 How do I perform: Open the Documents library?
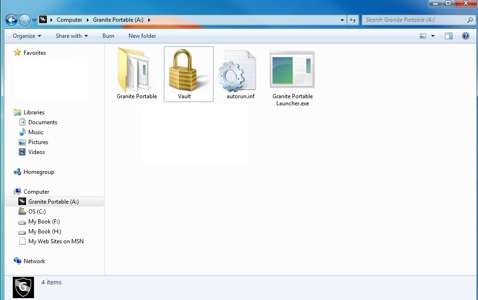coord(43,122)
